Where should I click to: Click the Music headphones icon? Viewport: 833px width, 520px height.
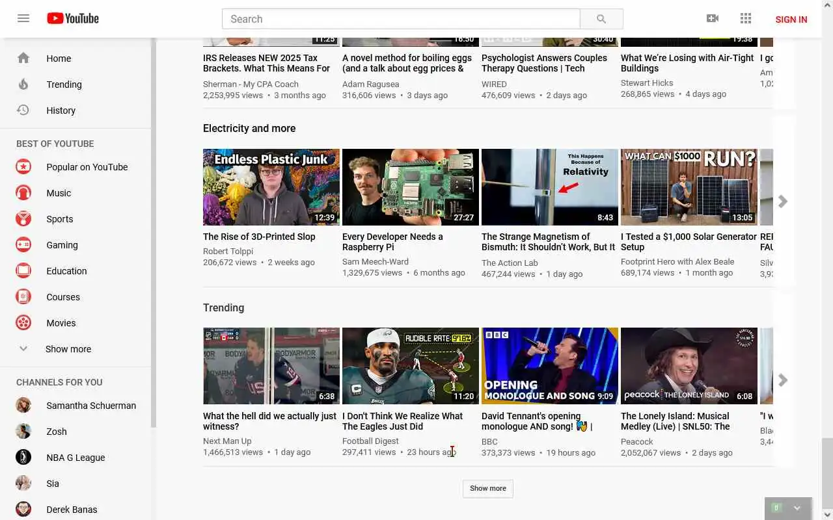pyautogui.click(x=23, y=193)
